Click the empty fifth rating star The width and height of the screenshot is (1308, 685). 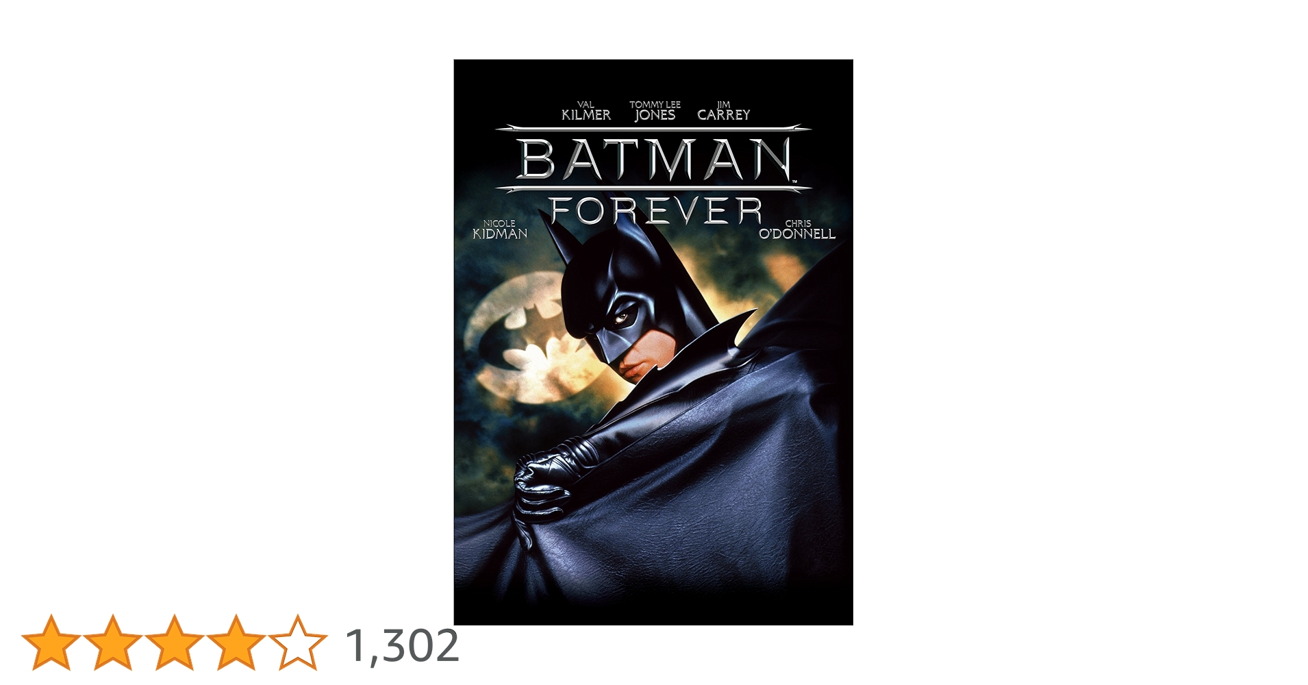click(297, 643)
